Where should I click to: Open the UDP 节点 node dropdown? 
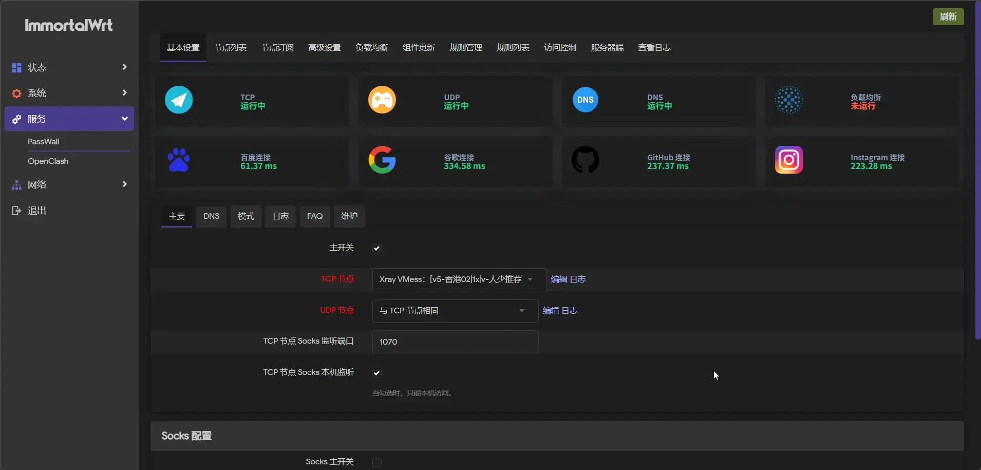click(x=455, y=311)
